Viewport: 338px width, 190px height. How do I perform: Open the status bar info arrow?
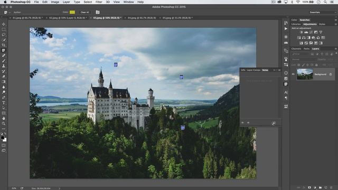tap(60, 188)
